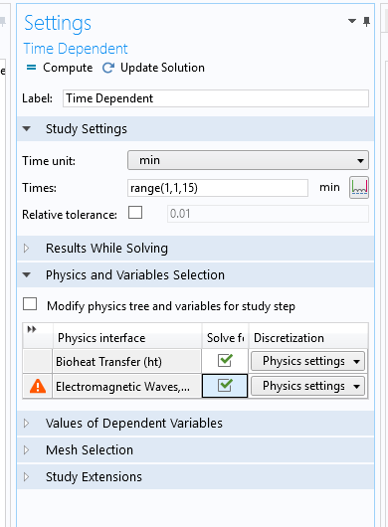Click the pin icon in Settings header

click(366, 22)
